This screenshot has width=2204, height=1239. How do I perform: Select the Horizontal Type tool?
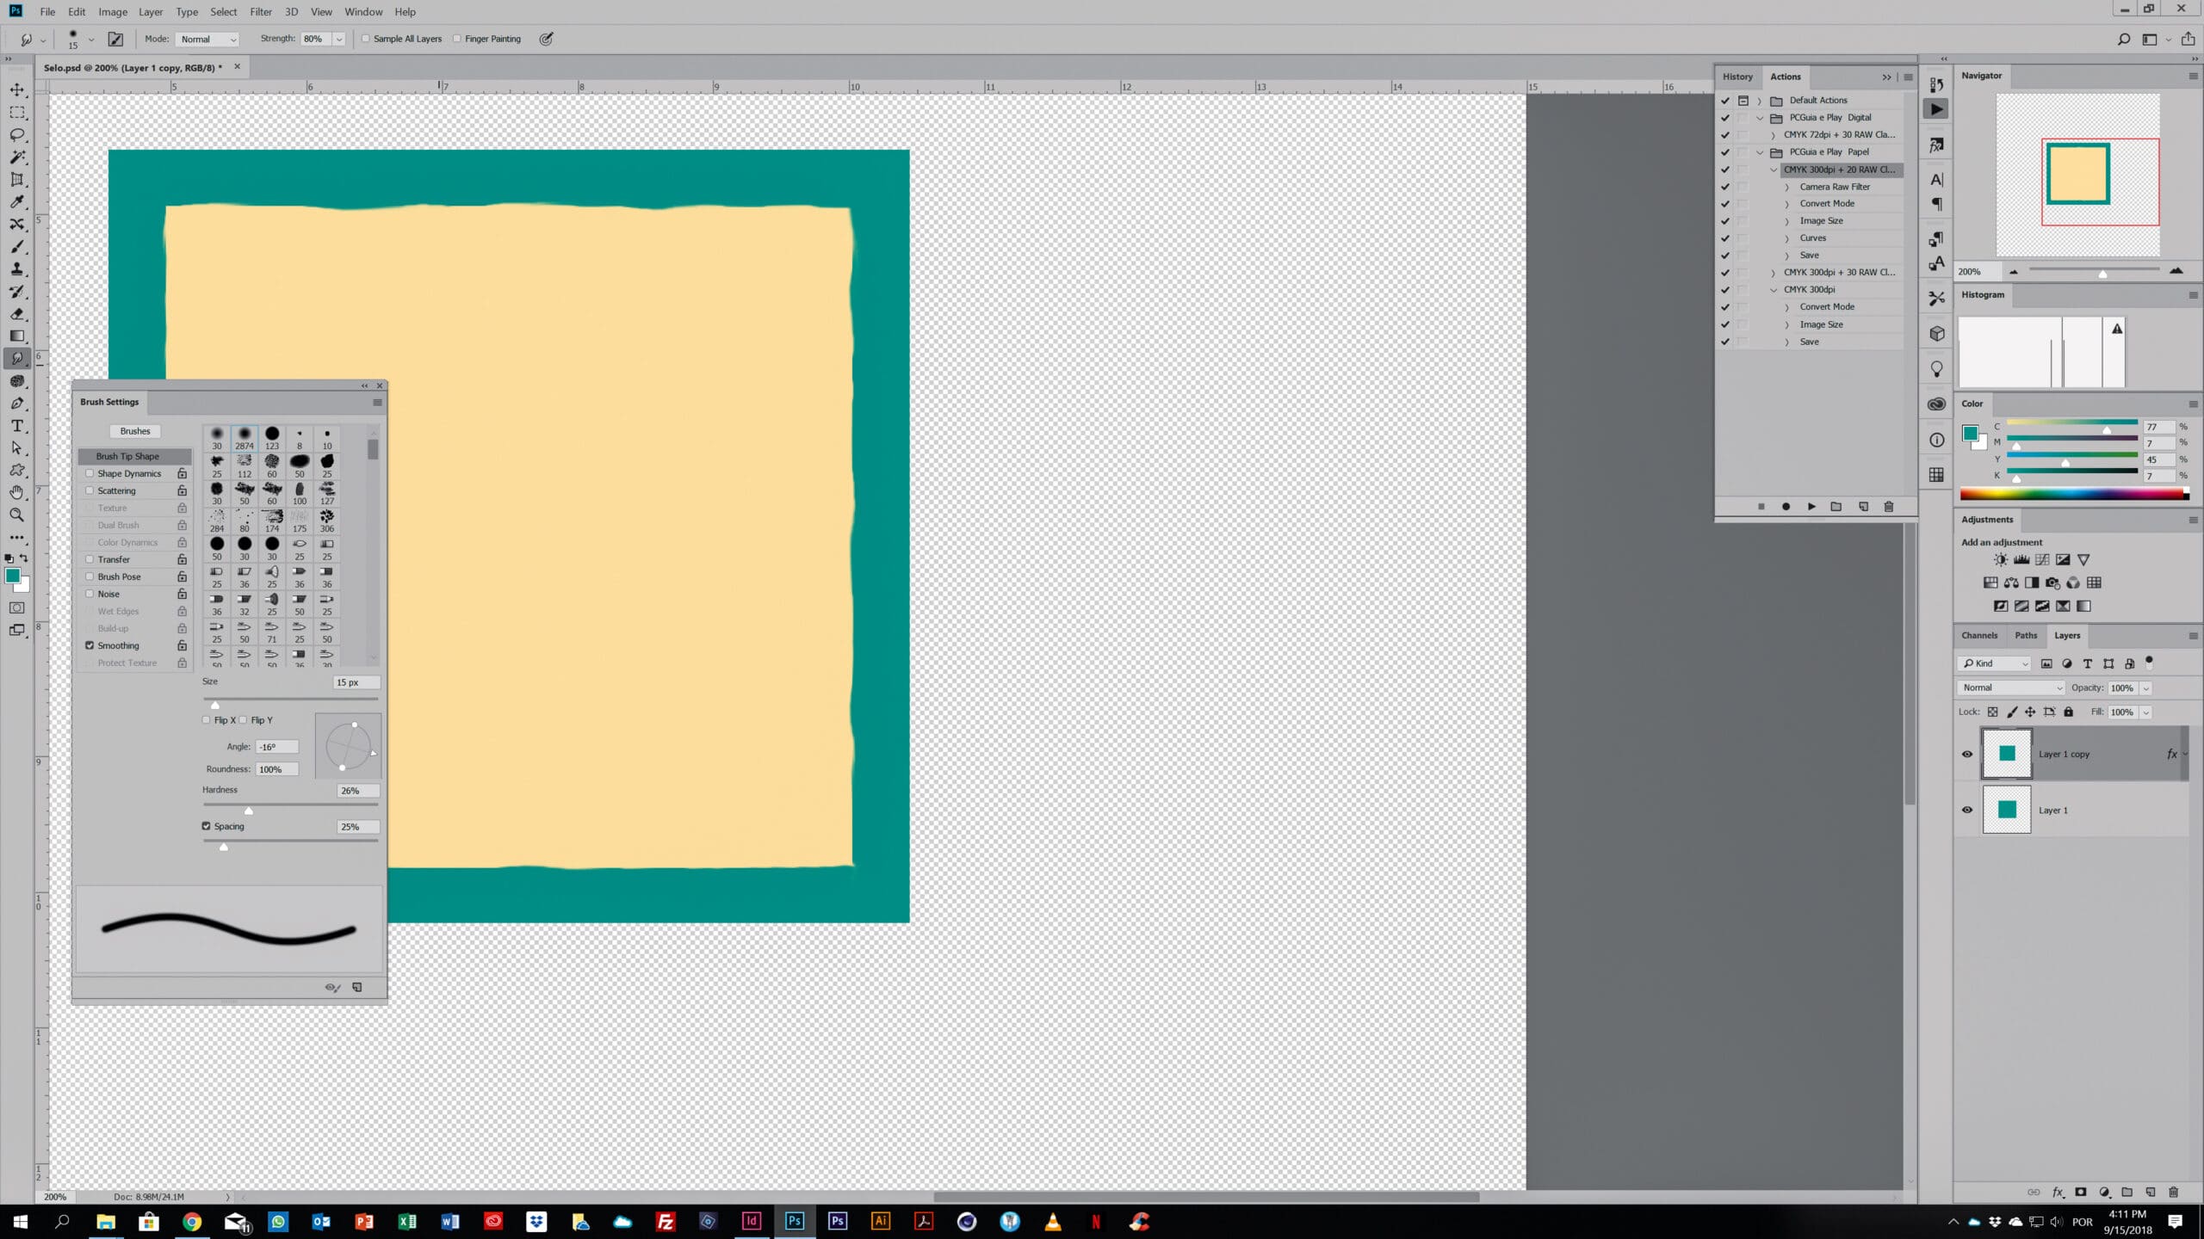pos(17,426)
